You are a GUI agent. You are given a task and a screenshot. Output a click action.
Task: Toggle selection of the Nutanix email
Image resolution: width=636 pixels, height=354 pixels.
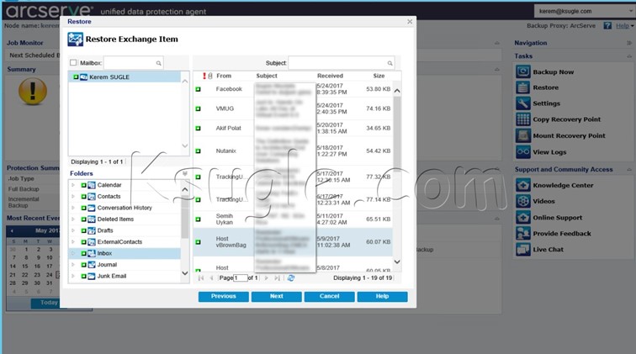(x=198, y=151)
